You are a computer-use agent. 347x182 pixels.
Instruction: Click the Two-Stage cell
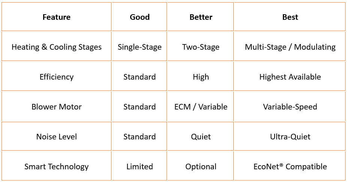tap(201, 47)
